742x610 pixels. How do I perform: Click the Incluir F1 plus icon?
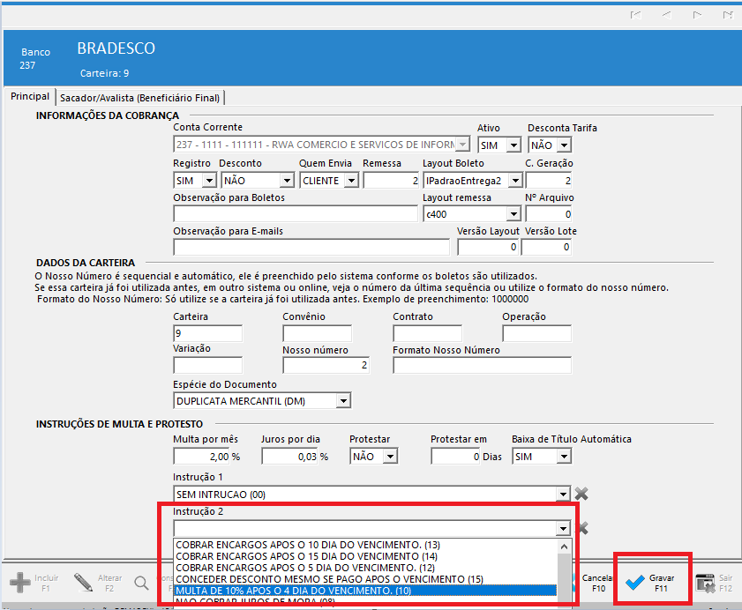[x=20, y=583]
